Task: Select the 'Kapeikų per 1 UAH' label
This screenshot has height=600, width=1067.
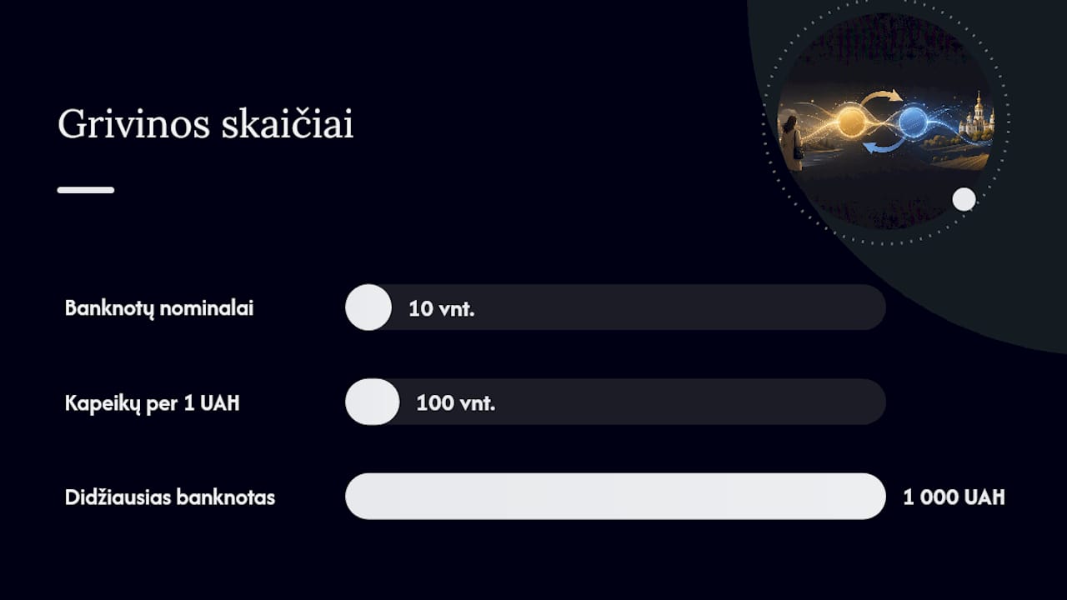Action: [x=153, y=403]
